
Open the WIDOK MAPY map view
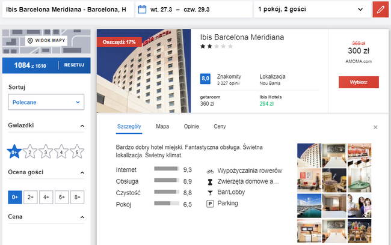(46, 41)
